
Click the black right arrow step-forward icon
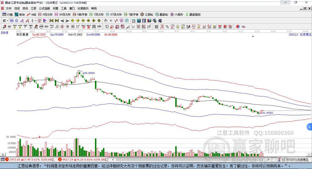[x=67, y=21]
